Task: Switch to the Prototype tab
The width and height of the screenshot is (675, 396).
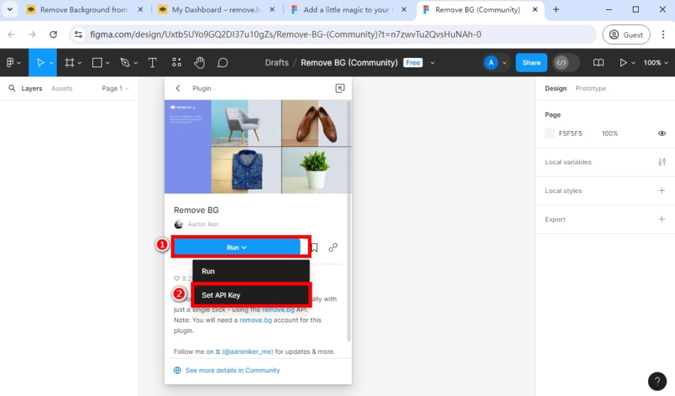Action: pyautogui.click(x=590, y=88)
